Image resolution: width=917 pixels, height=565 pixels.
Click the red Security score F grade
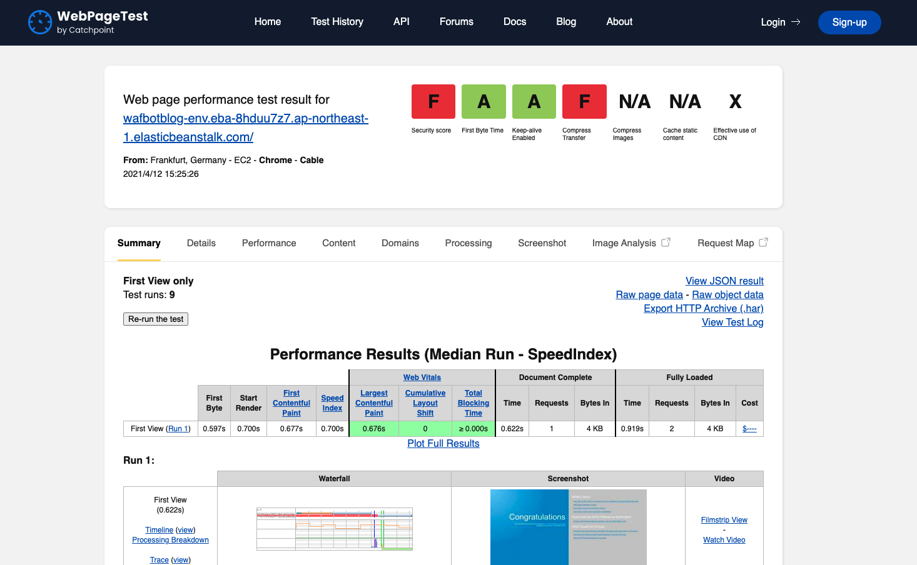coord(433,101)
